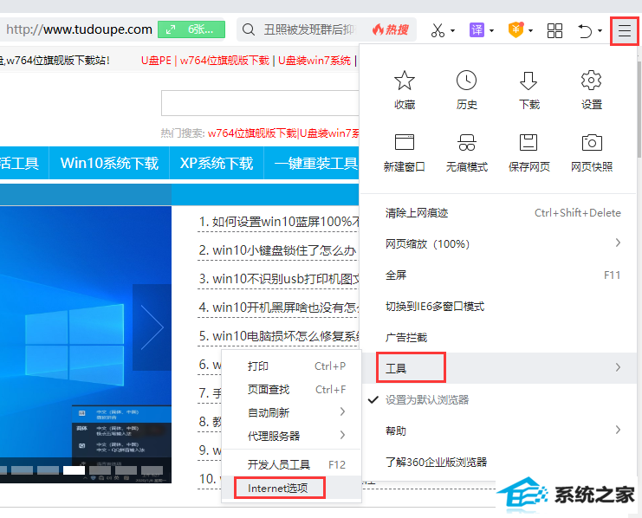This screenshot has width=642, height=518.
Task: Select 清除上网痕迹 menu entry
Action: [498, 212]
